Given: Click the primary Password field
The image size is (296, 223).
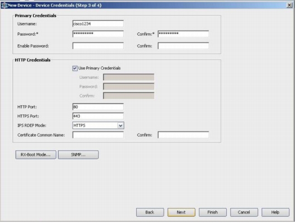Looking at the screenshot, I should tap(98, 34).
